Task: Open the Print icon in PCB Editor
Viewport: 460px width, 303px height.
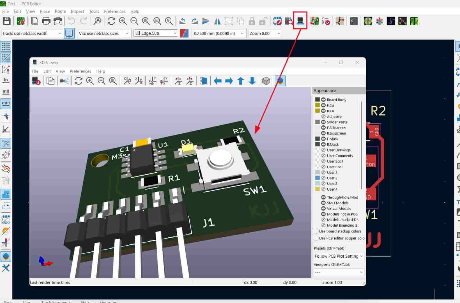Action: click(x=46, y=21)
